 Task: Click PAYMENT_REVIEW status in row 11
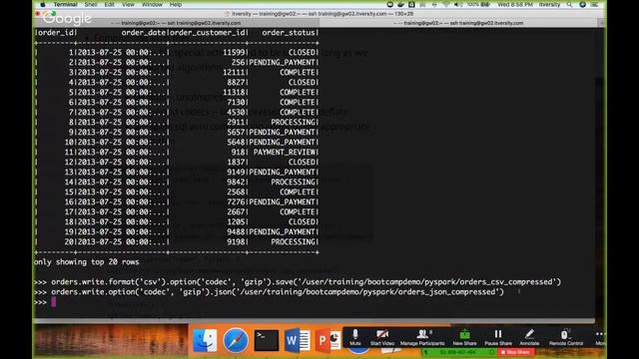coord(285,153)
